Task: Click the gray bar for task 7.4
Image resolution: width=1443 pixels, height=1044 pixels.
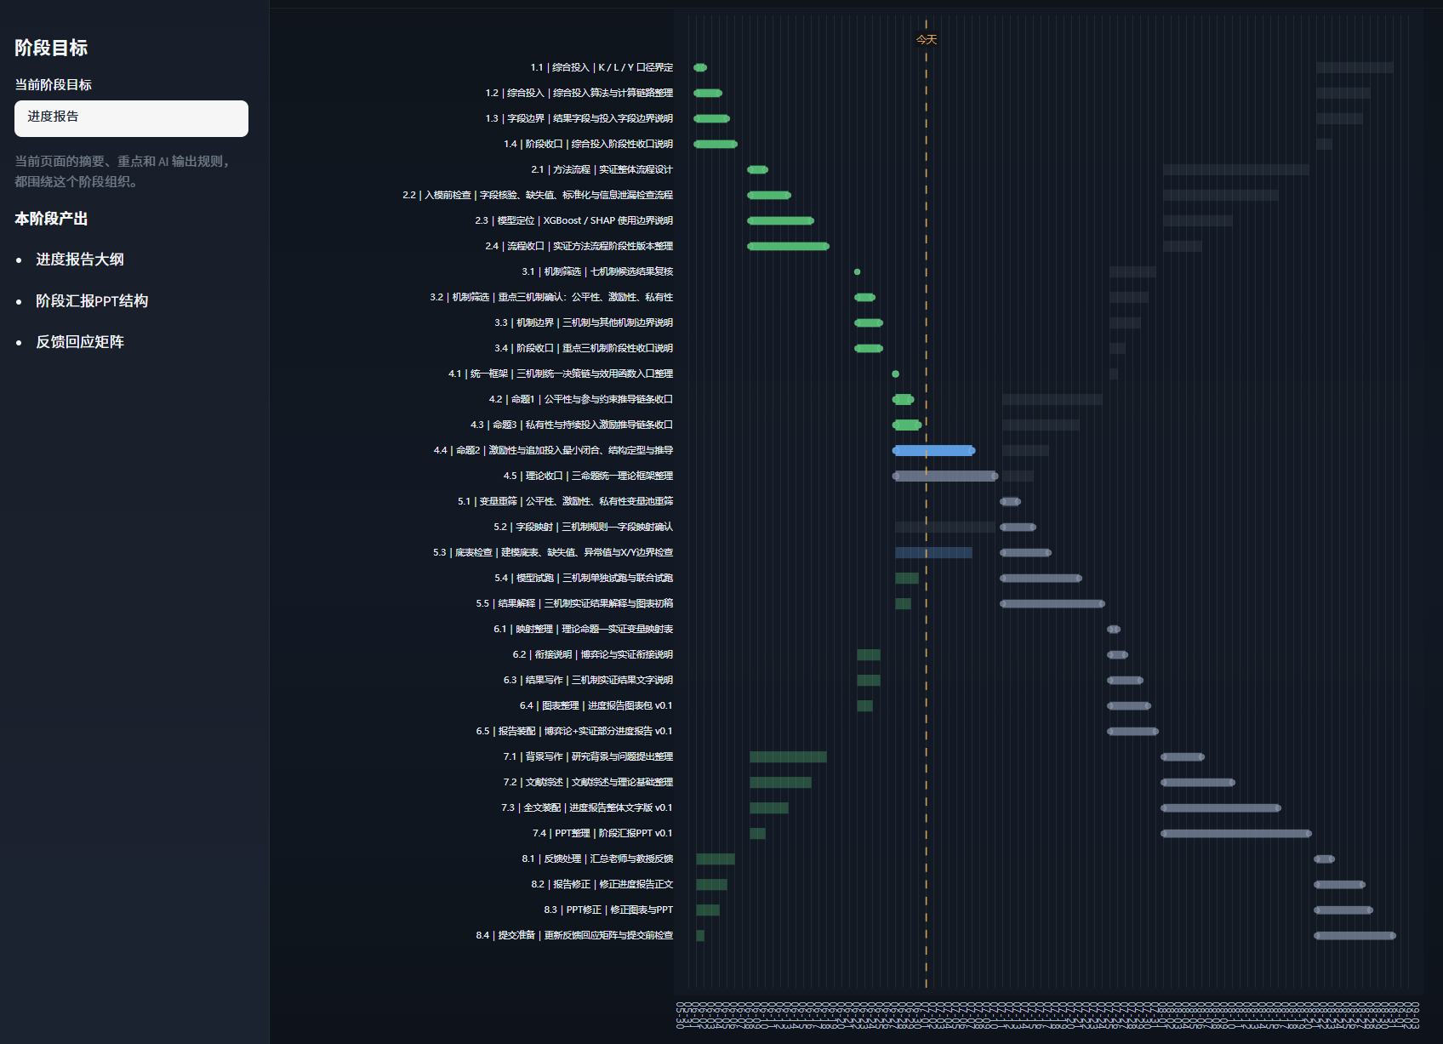Action: pyautogui.click(x=1236, y=833)
